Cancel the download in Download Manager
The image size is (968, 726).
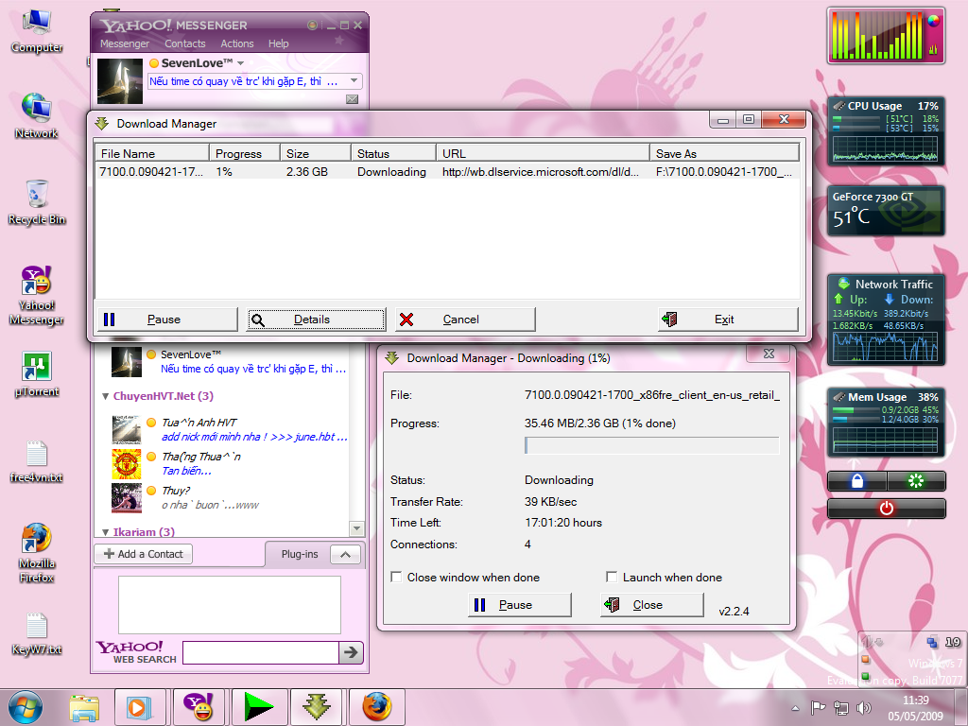pos(465,320)
